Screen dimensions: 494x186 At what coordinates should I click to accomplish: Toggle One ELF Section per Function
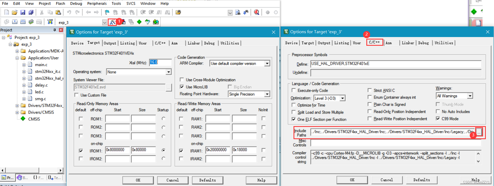(x=294, y=119)
